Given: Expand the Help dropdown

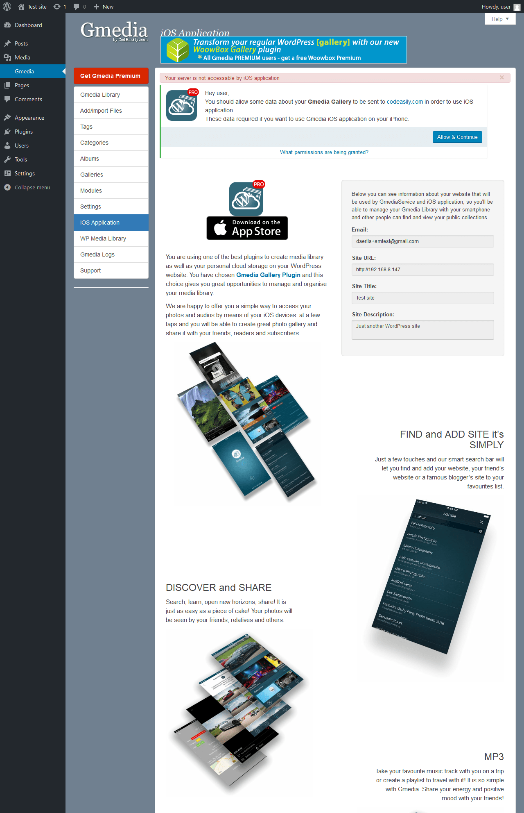Looking at the screenshot, I should [500, 19].
